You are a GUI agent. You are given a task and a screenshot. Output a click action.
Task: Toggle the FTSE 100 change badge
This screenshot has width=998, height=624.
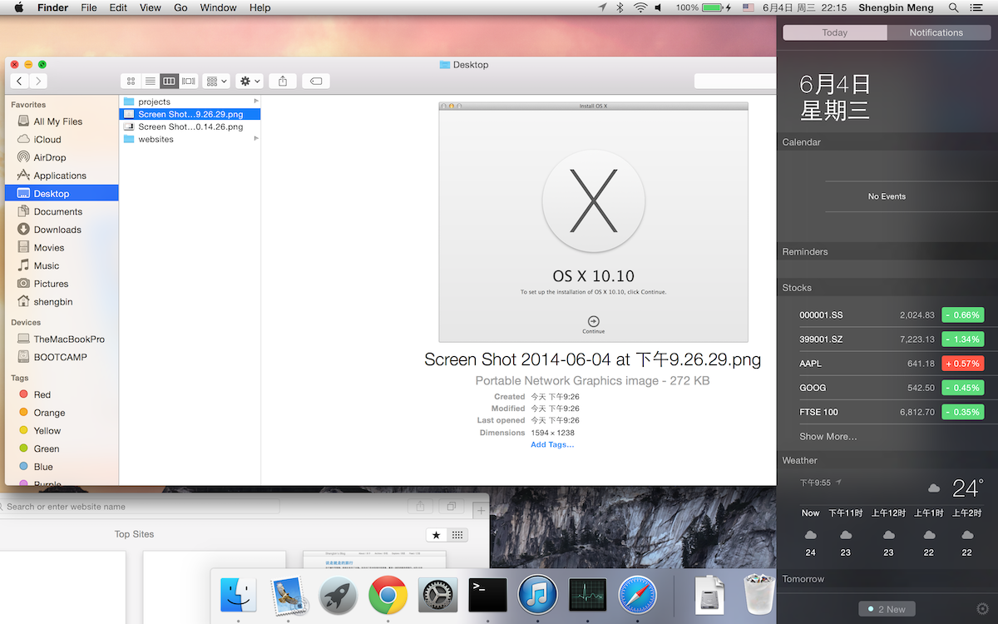pos(963,412)
